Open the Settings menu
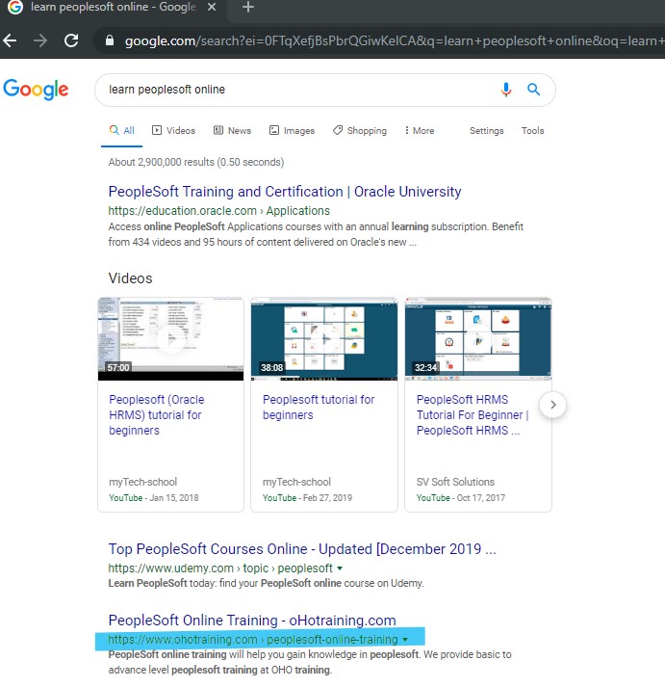This screenshot has width=665, height=687. (x=487, y=131)
